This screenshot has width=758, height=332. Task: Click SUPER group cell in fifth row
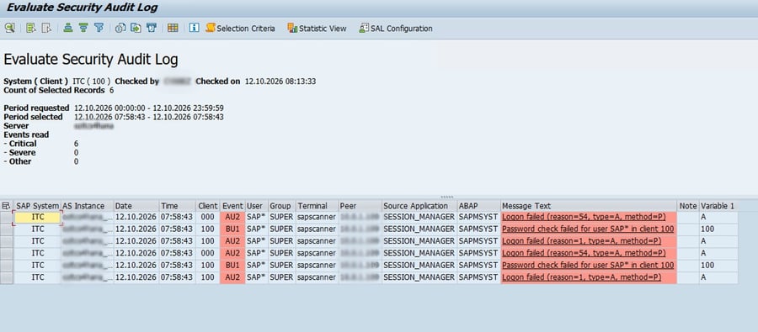282,266
